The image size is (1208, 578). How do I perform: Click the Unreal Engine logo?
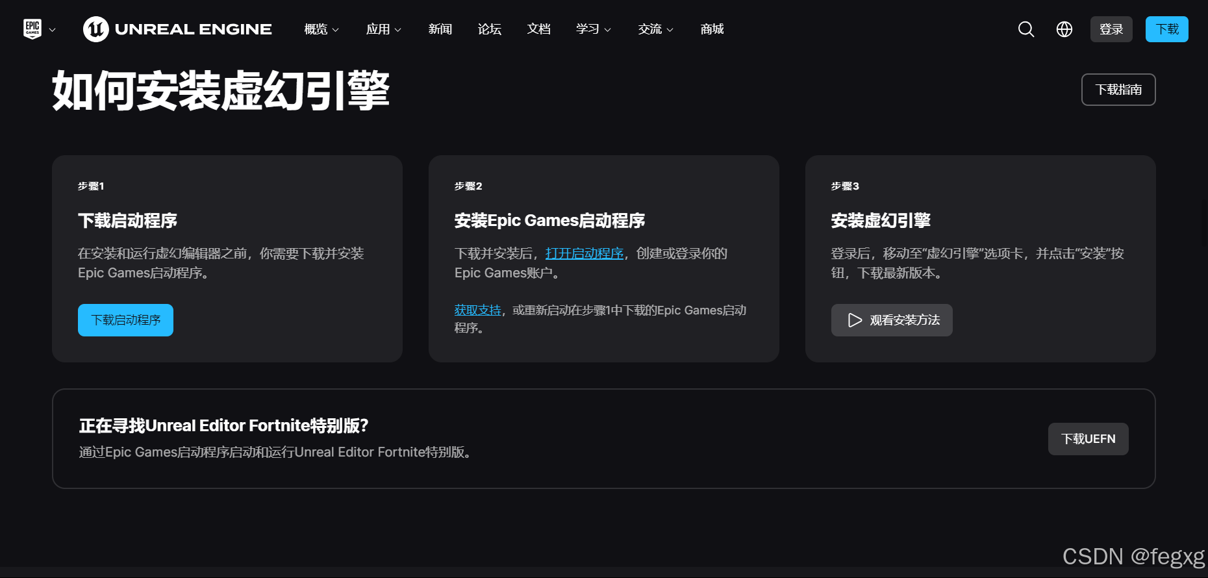coord(177,29)
